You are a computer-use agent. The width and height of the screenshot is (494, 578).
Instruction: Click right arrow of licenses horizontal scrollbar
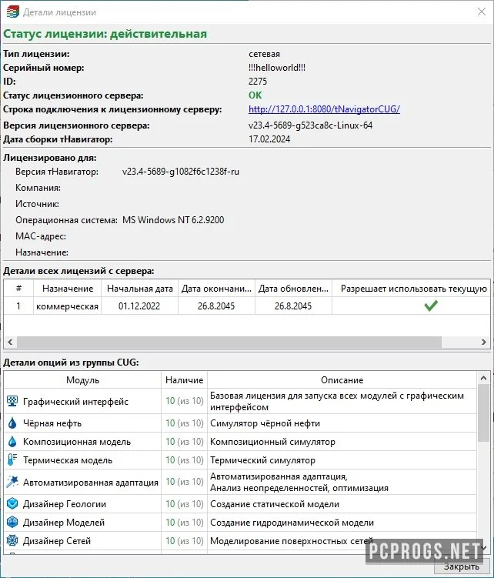(x=484, y=342)
